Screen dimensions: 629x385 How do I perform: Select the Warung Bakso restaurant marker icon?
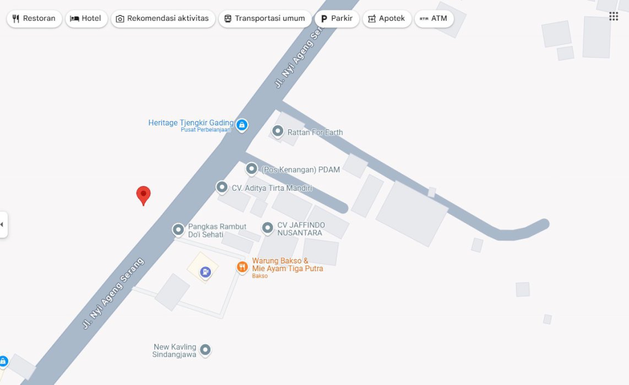tap(242, 267)
